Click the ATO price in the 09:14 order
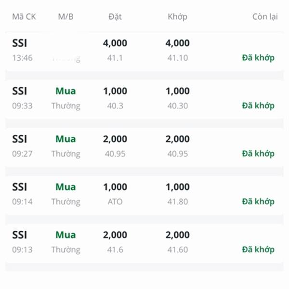This screenshot has width=289, height=289. click(115, 202)
